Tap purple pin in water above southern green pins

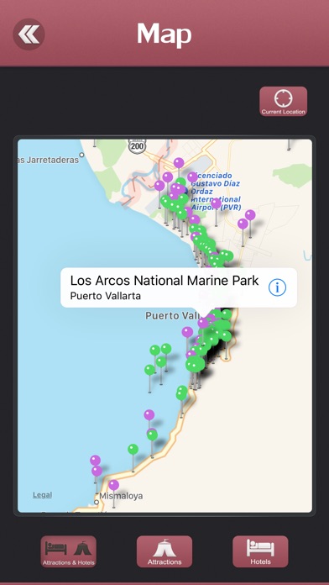pyautogui.click(x=149, y=415)
